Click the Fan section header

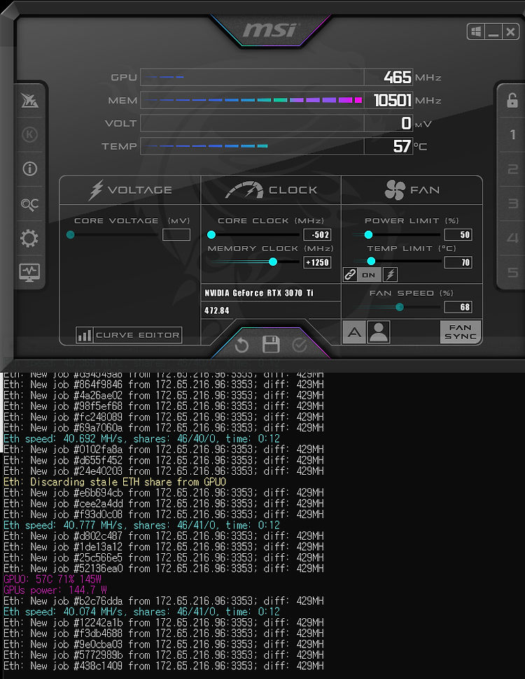tap(412, 190)
